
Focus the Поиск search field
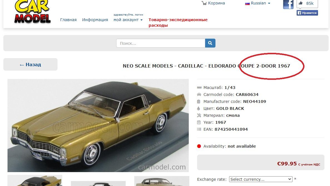(161, 43)
